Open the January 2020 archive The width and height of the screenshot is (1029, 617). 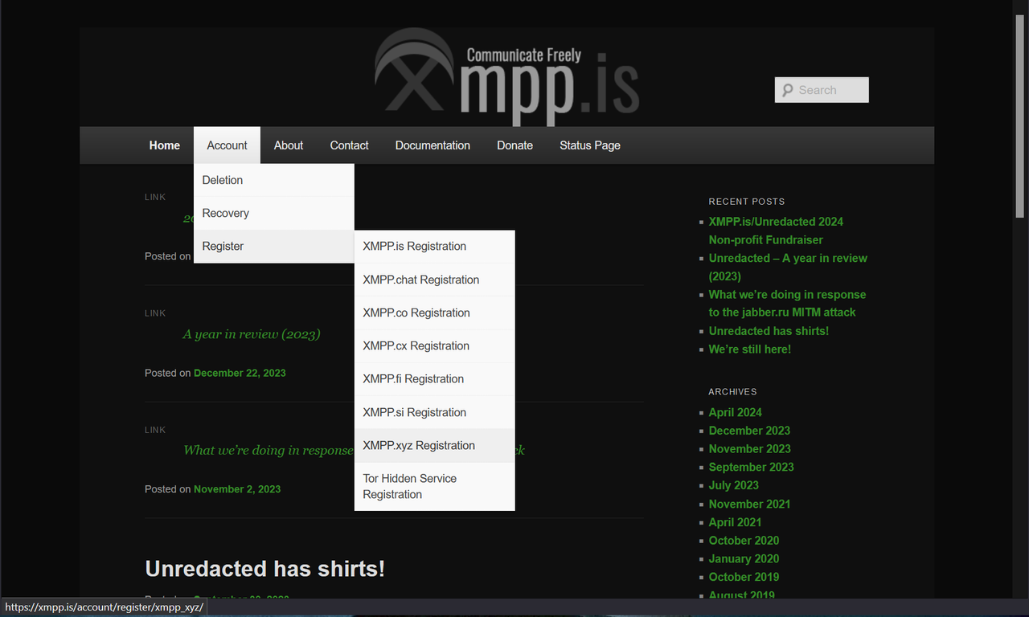(x=744, y=558)
